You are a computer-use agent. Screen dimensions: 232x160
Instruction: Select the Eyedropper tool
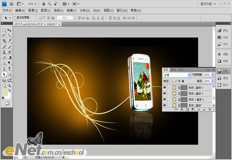click(x=10, y=41)
